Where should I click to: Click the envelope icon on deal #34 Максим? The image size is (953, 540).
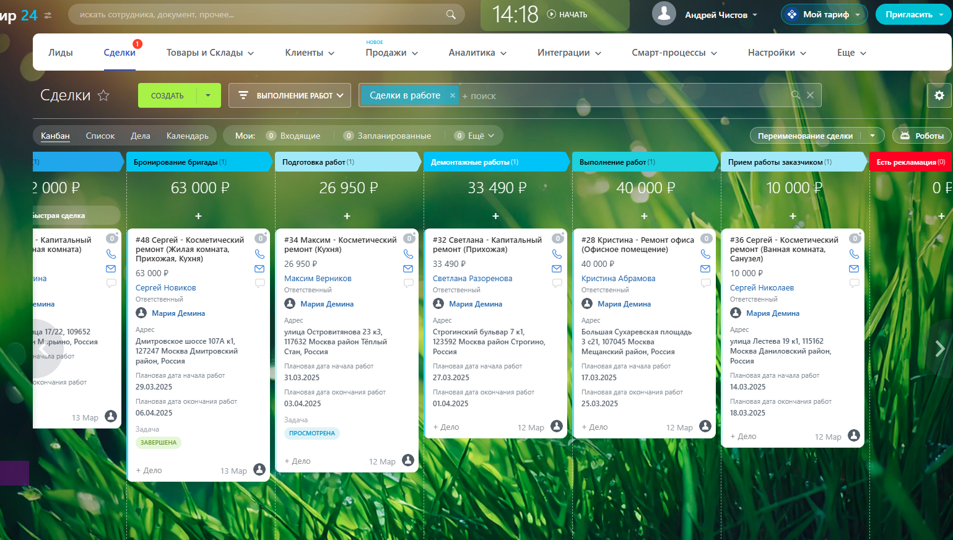pyautogui.click(x=408, y=269)
